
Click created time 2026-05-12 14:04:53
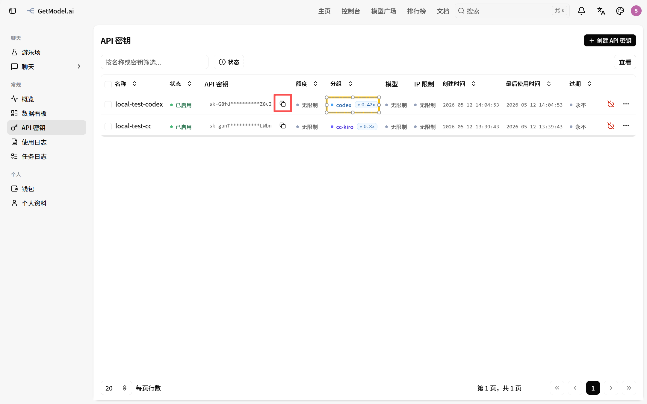tap(471, 105)
